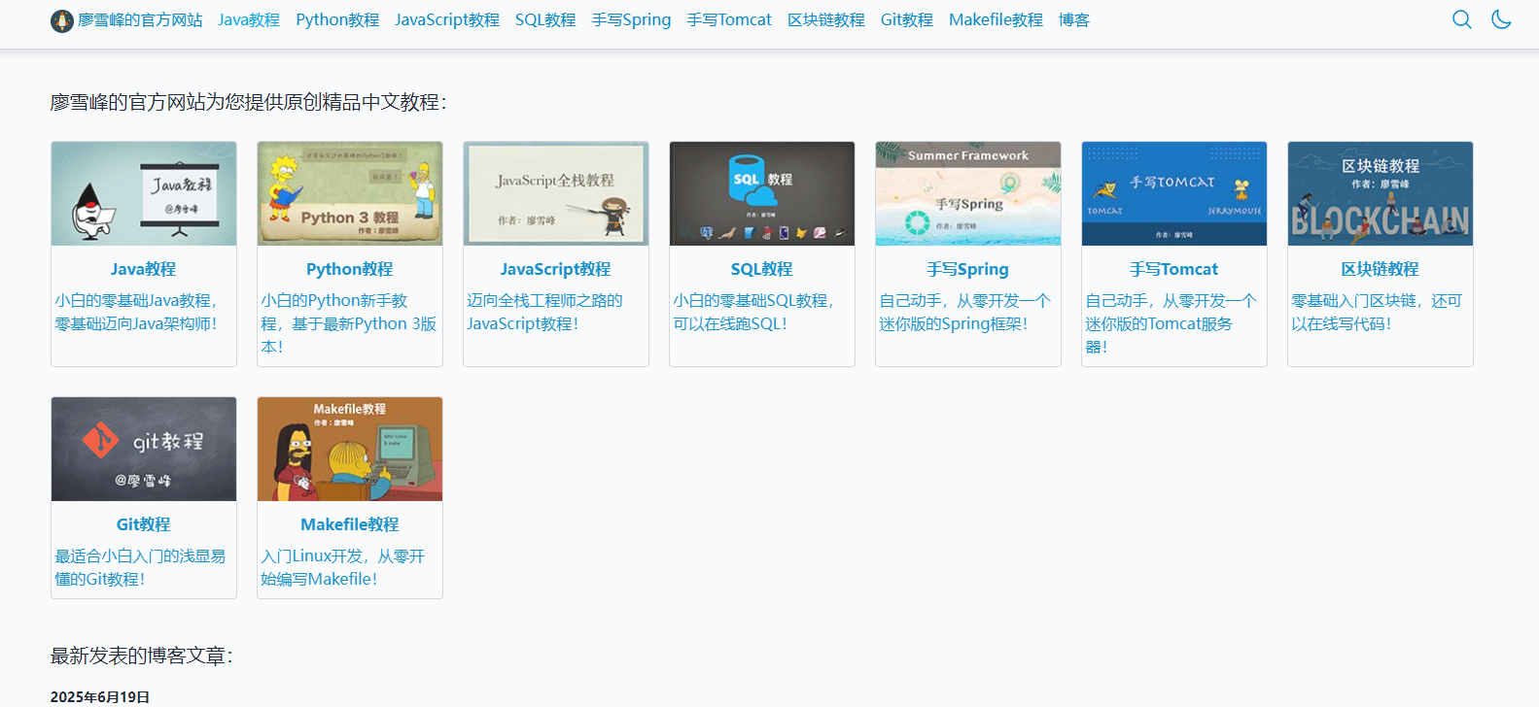Open the Blockchain 区块链教程 thumbnail
The height and width of the screenshot is (707, 1539).
1381,194
